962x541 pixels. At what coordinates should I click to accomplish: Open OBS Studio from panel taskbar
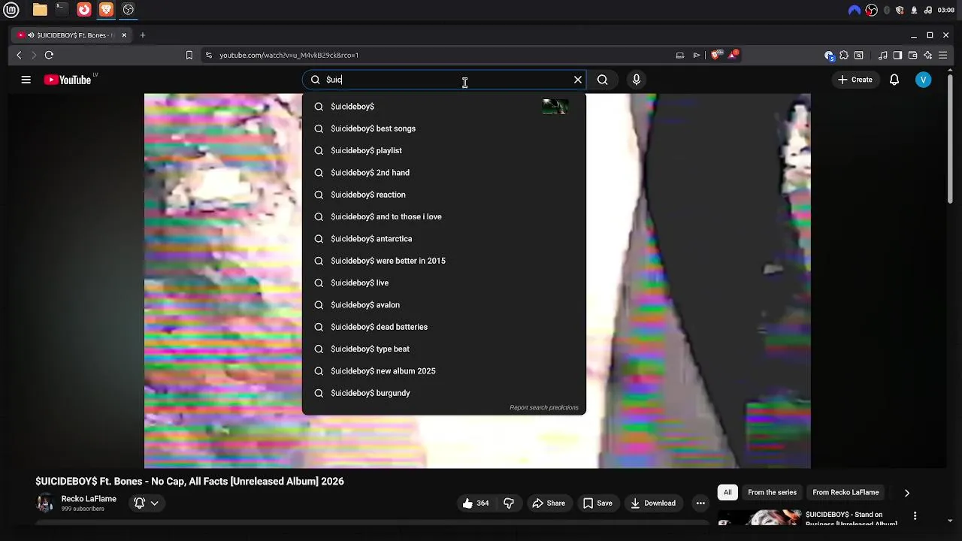(x=129, y=10)
